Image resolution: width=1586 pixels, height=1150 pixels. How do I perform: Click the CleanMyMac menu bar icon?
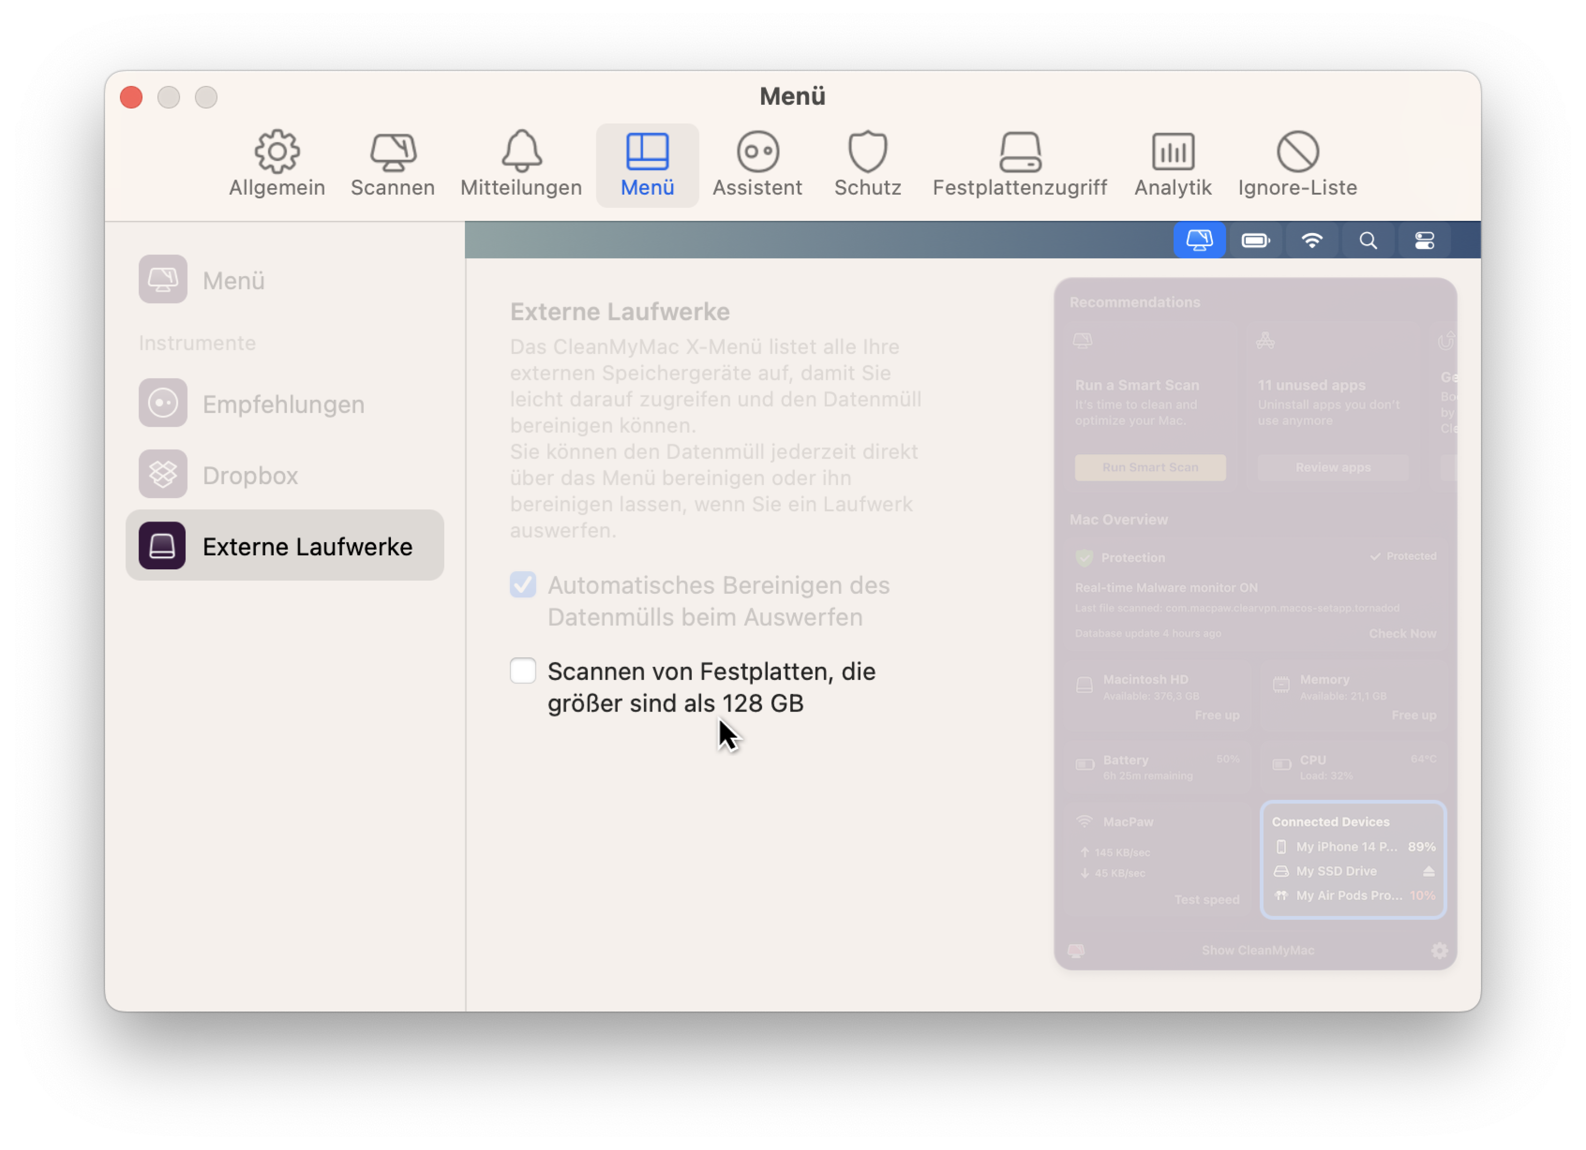click(1199, 240)
